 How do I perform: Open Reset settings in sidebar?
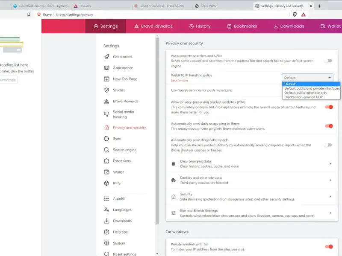pos(124,254)
